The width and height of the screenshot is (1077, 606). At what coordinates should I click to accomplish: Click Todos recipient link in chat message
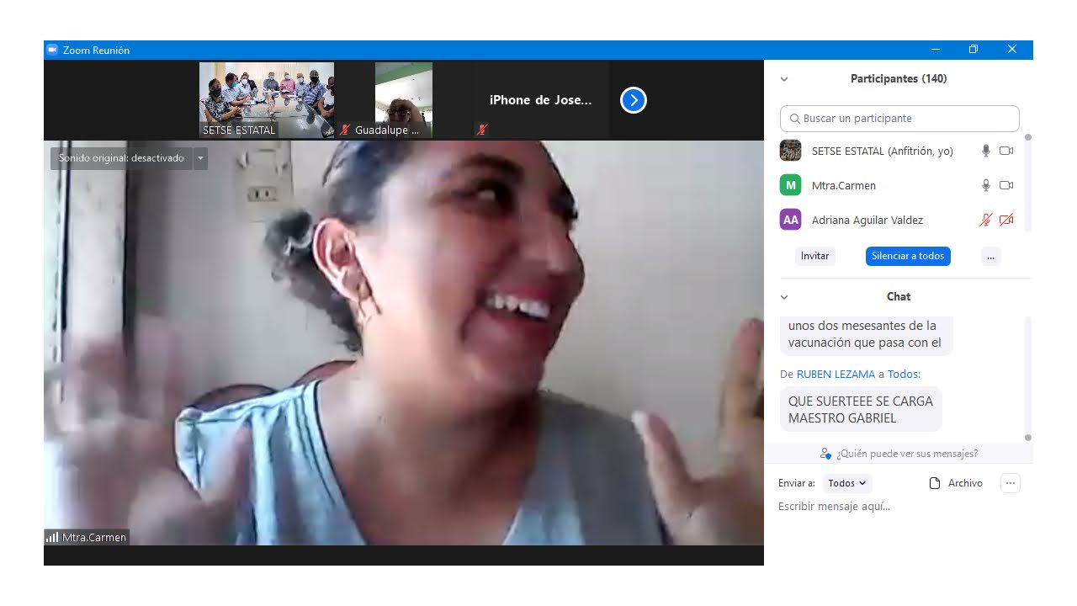(x=903, y=374)
